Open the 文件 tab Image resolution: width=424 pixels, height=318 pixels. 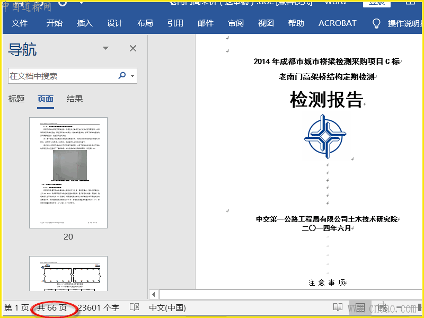point(20,23)
